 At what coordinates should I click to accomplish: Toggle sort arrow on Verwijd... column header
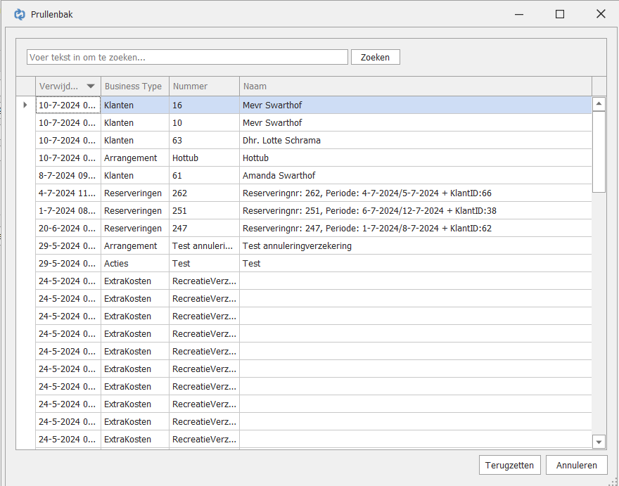pos(91,86)
